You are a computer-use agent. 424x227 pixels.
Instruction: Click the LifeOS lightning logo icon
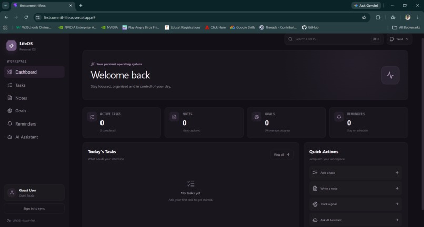[x=12, y=46]
